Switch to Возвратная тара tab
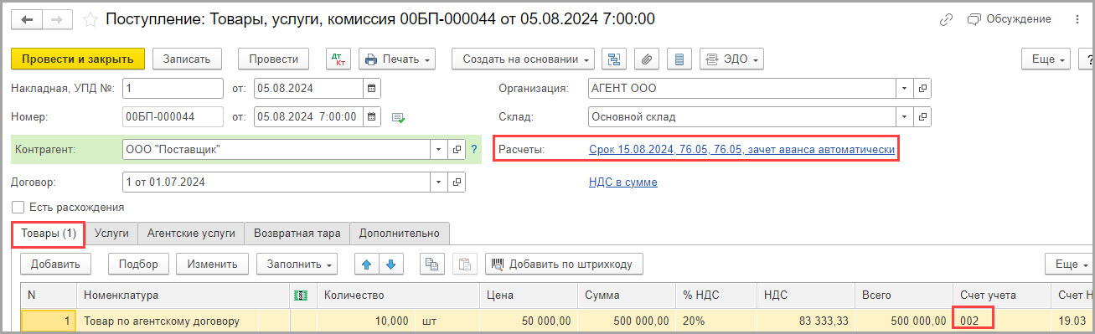The image size is (1095, 334). coord(297,234)
